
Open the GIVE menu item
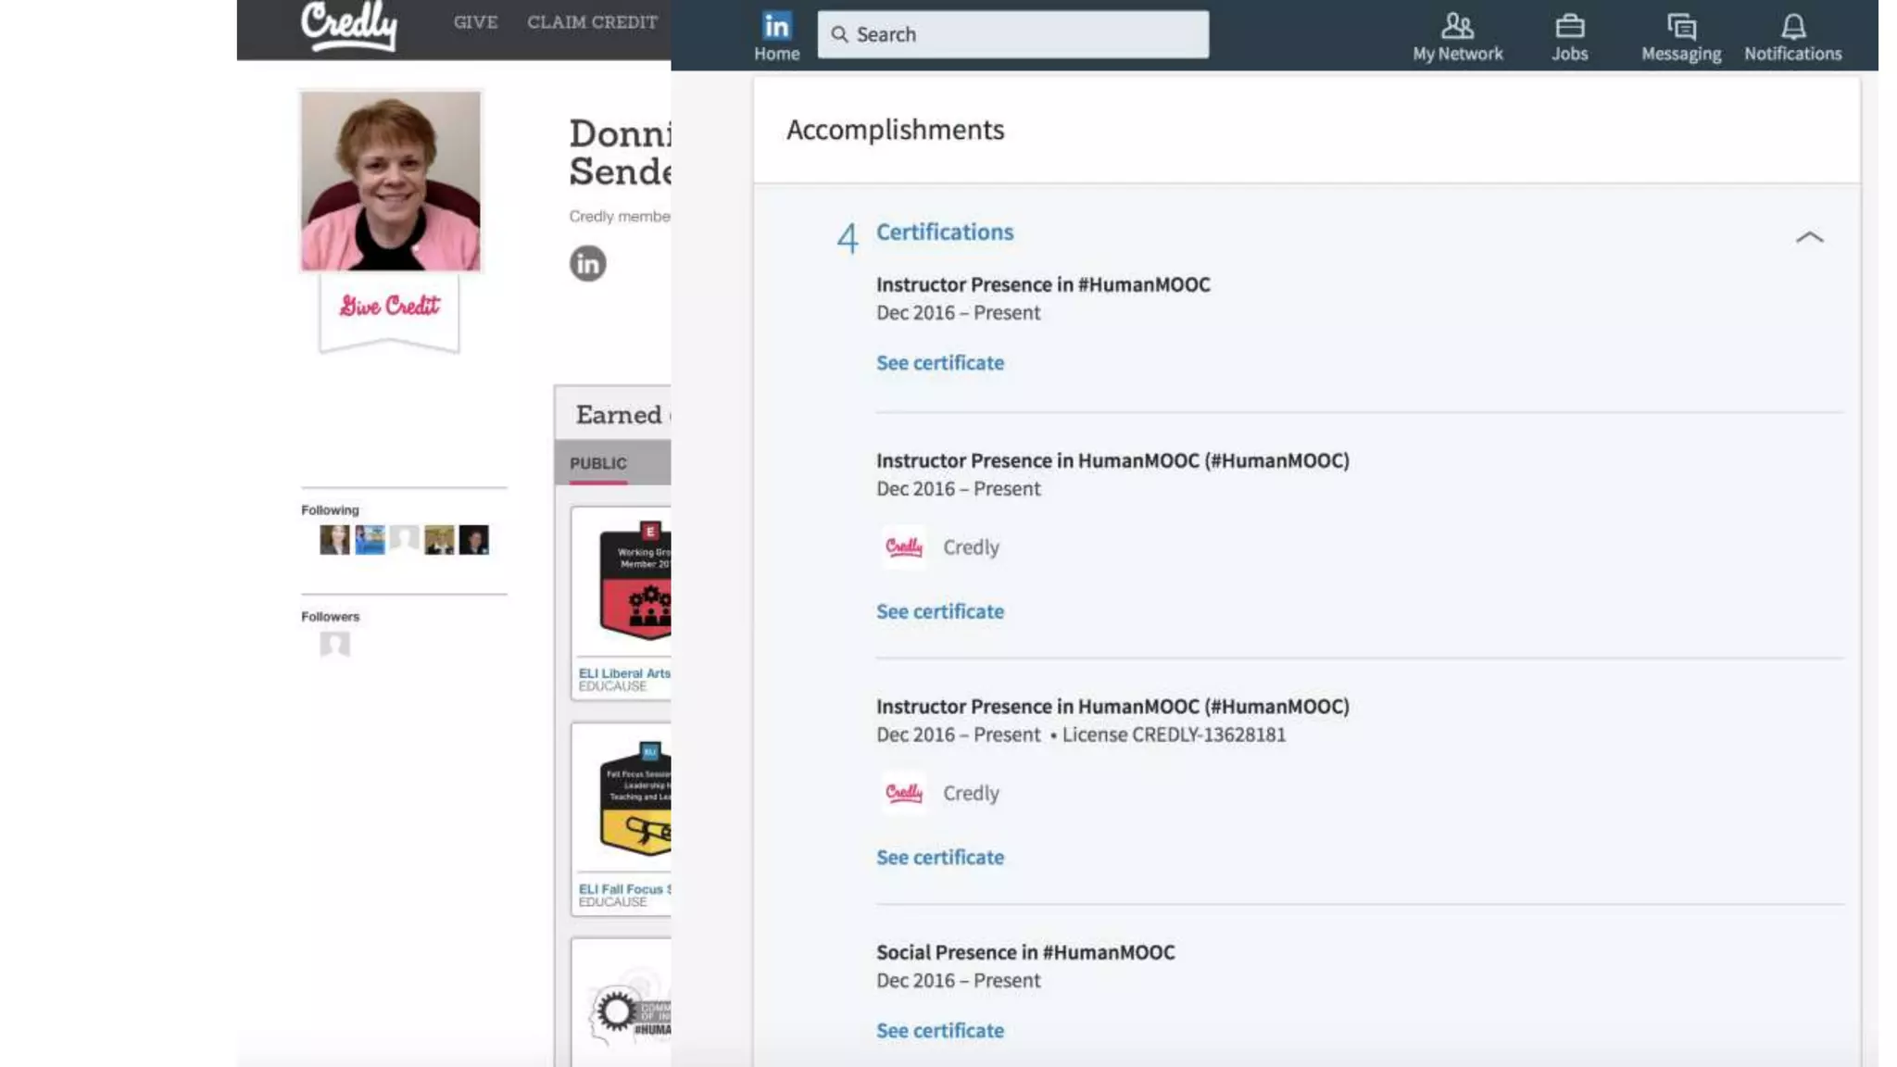click(475, 22)
